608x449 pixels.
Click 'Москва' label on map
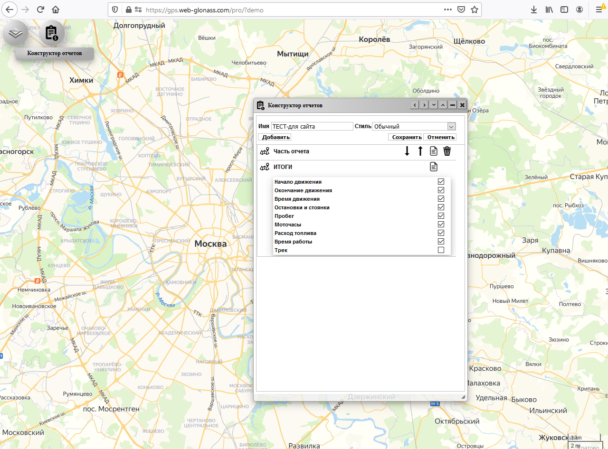click(x=210, y=243)
